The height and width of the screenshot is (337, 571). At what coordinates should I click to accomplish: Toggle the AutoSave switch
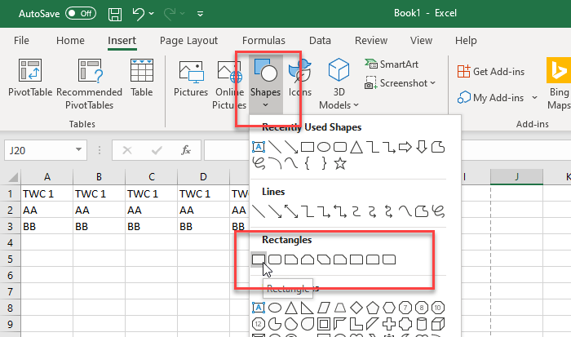(x=79, y=14)
